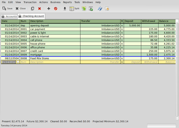Click the blank Num field
The height and width of the screenshot is (128, 179).
[25, 62]
